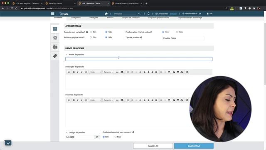Select Sim for Produto ativo
The width and height of the screenshot is (266, 150).
coord(163,32)
